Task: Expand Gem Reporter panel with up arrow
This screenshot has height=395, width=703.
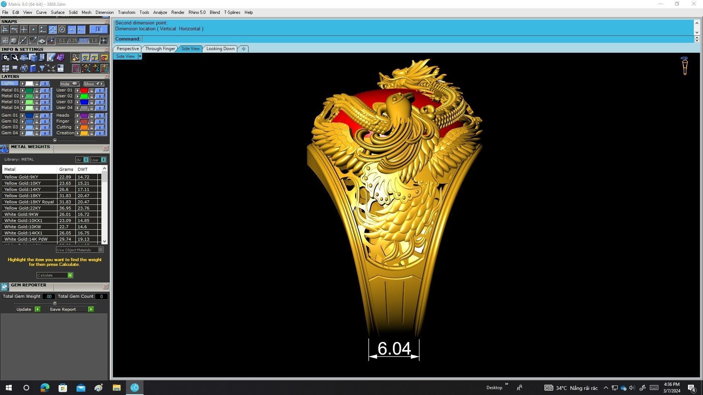Action: (55, 303)
